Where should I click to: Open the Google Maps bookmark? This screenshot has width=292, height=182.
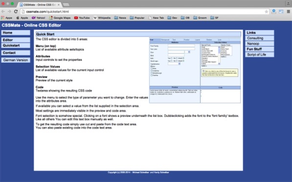coord(60,18)
